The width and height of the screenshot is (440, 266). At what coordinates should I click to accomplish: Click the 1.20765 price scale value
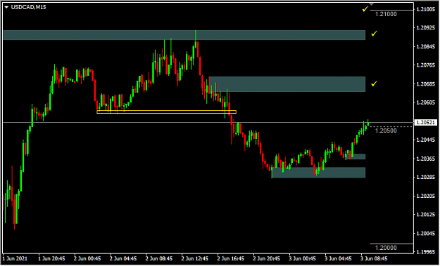click(x=426, y=65)
